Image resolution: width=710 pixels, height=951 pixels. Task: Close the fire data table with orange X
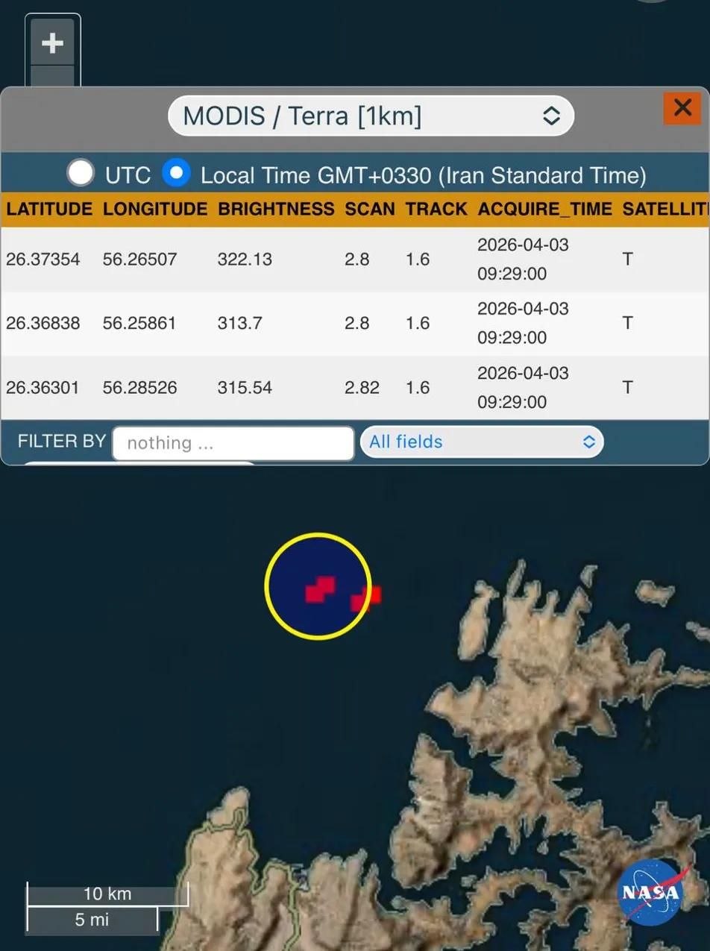682,108
